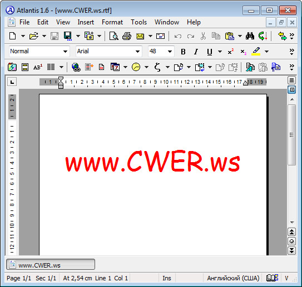Click the Redo arrow icon

tap(190, 36)
